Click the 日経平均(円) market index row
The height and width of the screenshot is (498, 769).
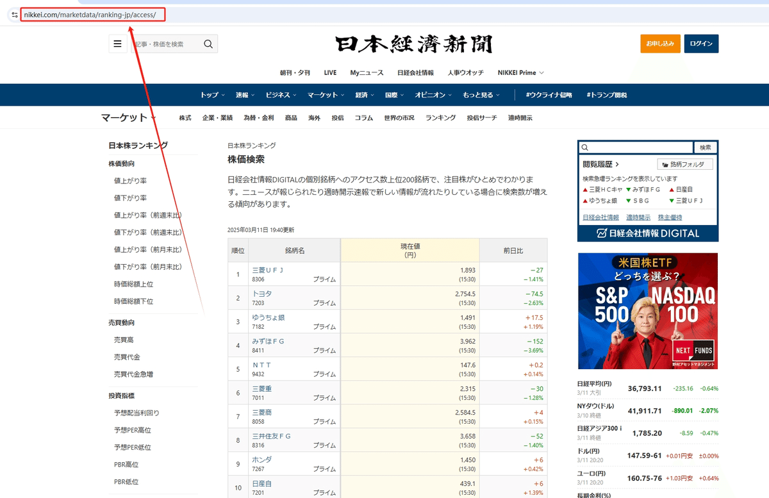tap(648, 388)
